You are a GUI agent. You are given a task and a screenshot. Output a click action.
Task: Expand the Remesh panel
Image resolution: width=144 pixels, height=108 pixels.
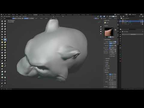[x=104, y=70]
